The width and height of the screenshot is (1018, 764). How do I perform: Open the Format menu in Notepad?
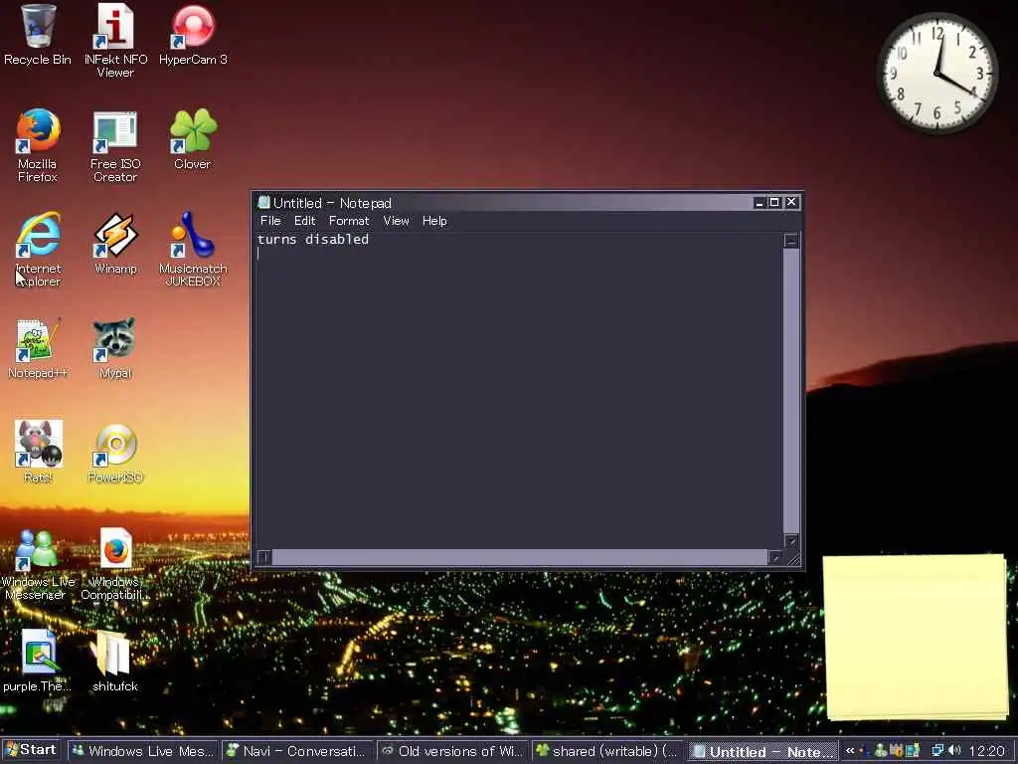pos(349,221)
